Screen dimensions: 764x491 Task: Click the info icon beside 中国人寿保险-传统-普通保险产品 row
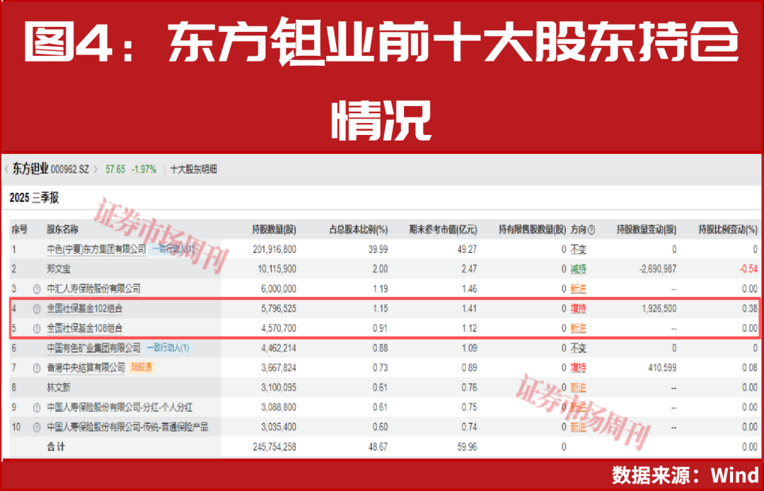tap(35, 427)
